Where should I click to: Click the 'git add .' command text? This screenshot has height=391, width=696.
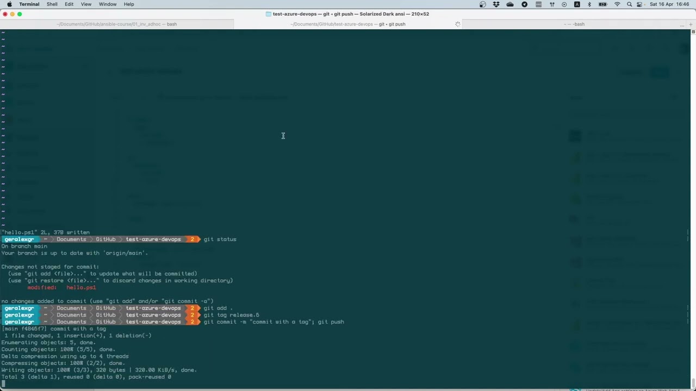coord(218,308)
